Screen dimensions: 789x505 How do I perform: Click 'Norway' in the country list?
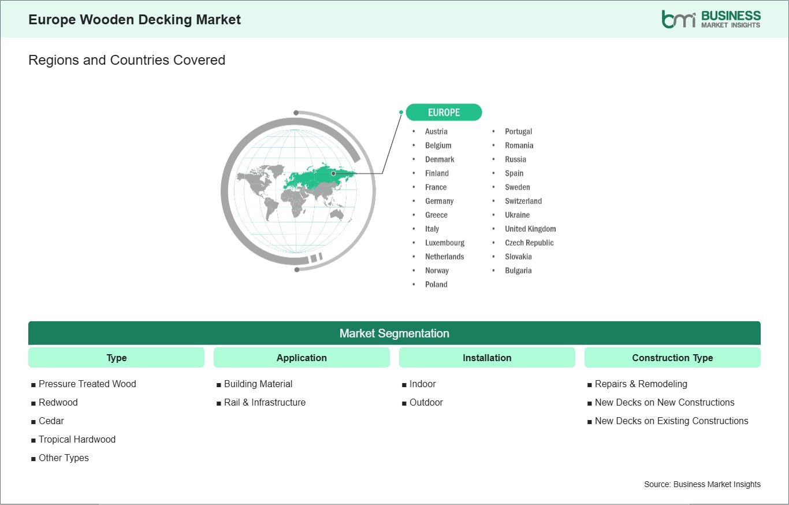tap(437, 270)
